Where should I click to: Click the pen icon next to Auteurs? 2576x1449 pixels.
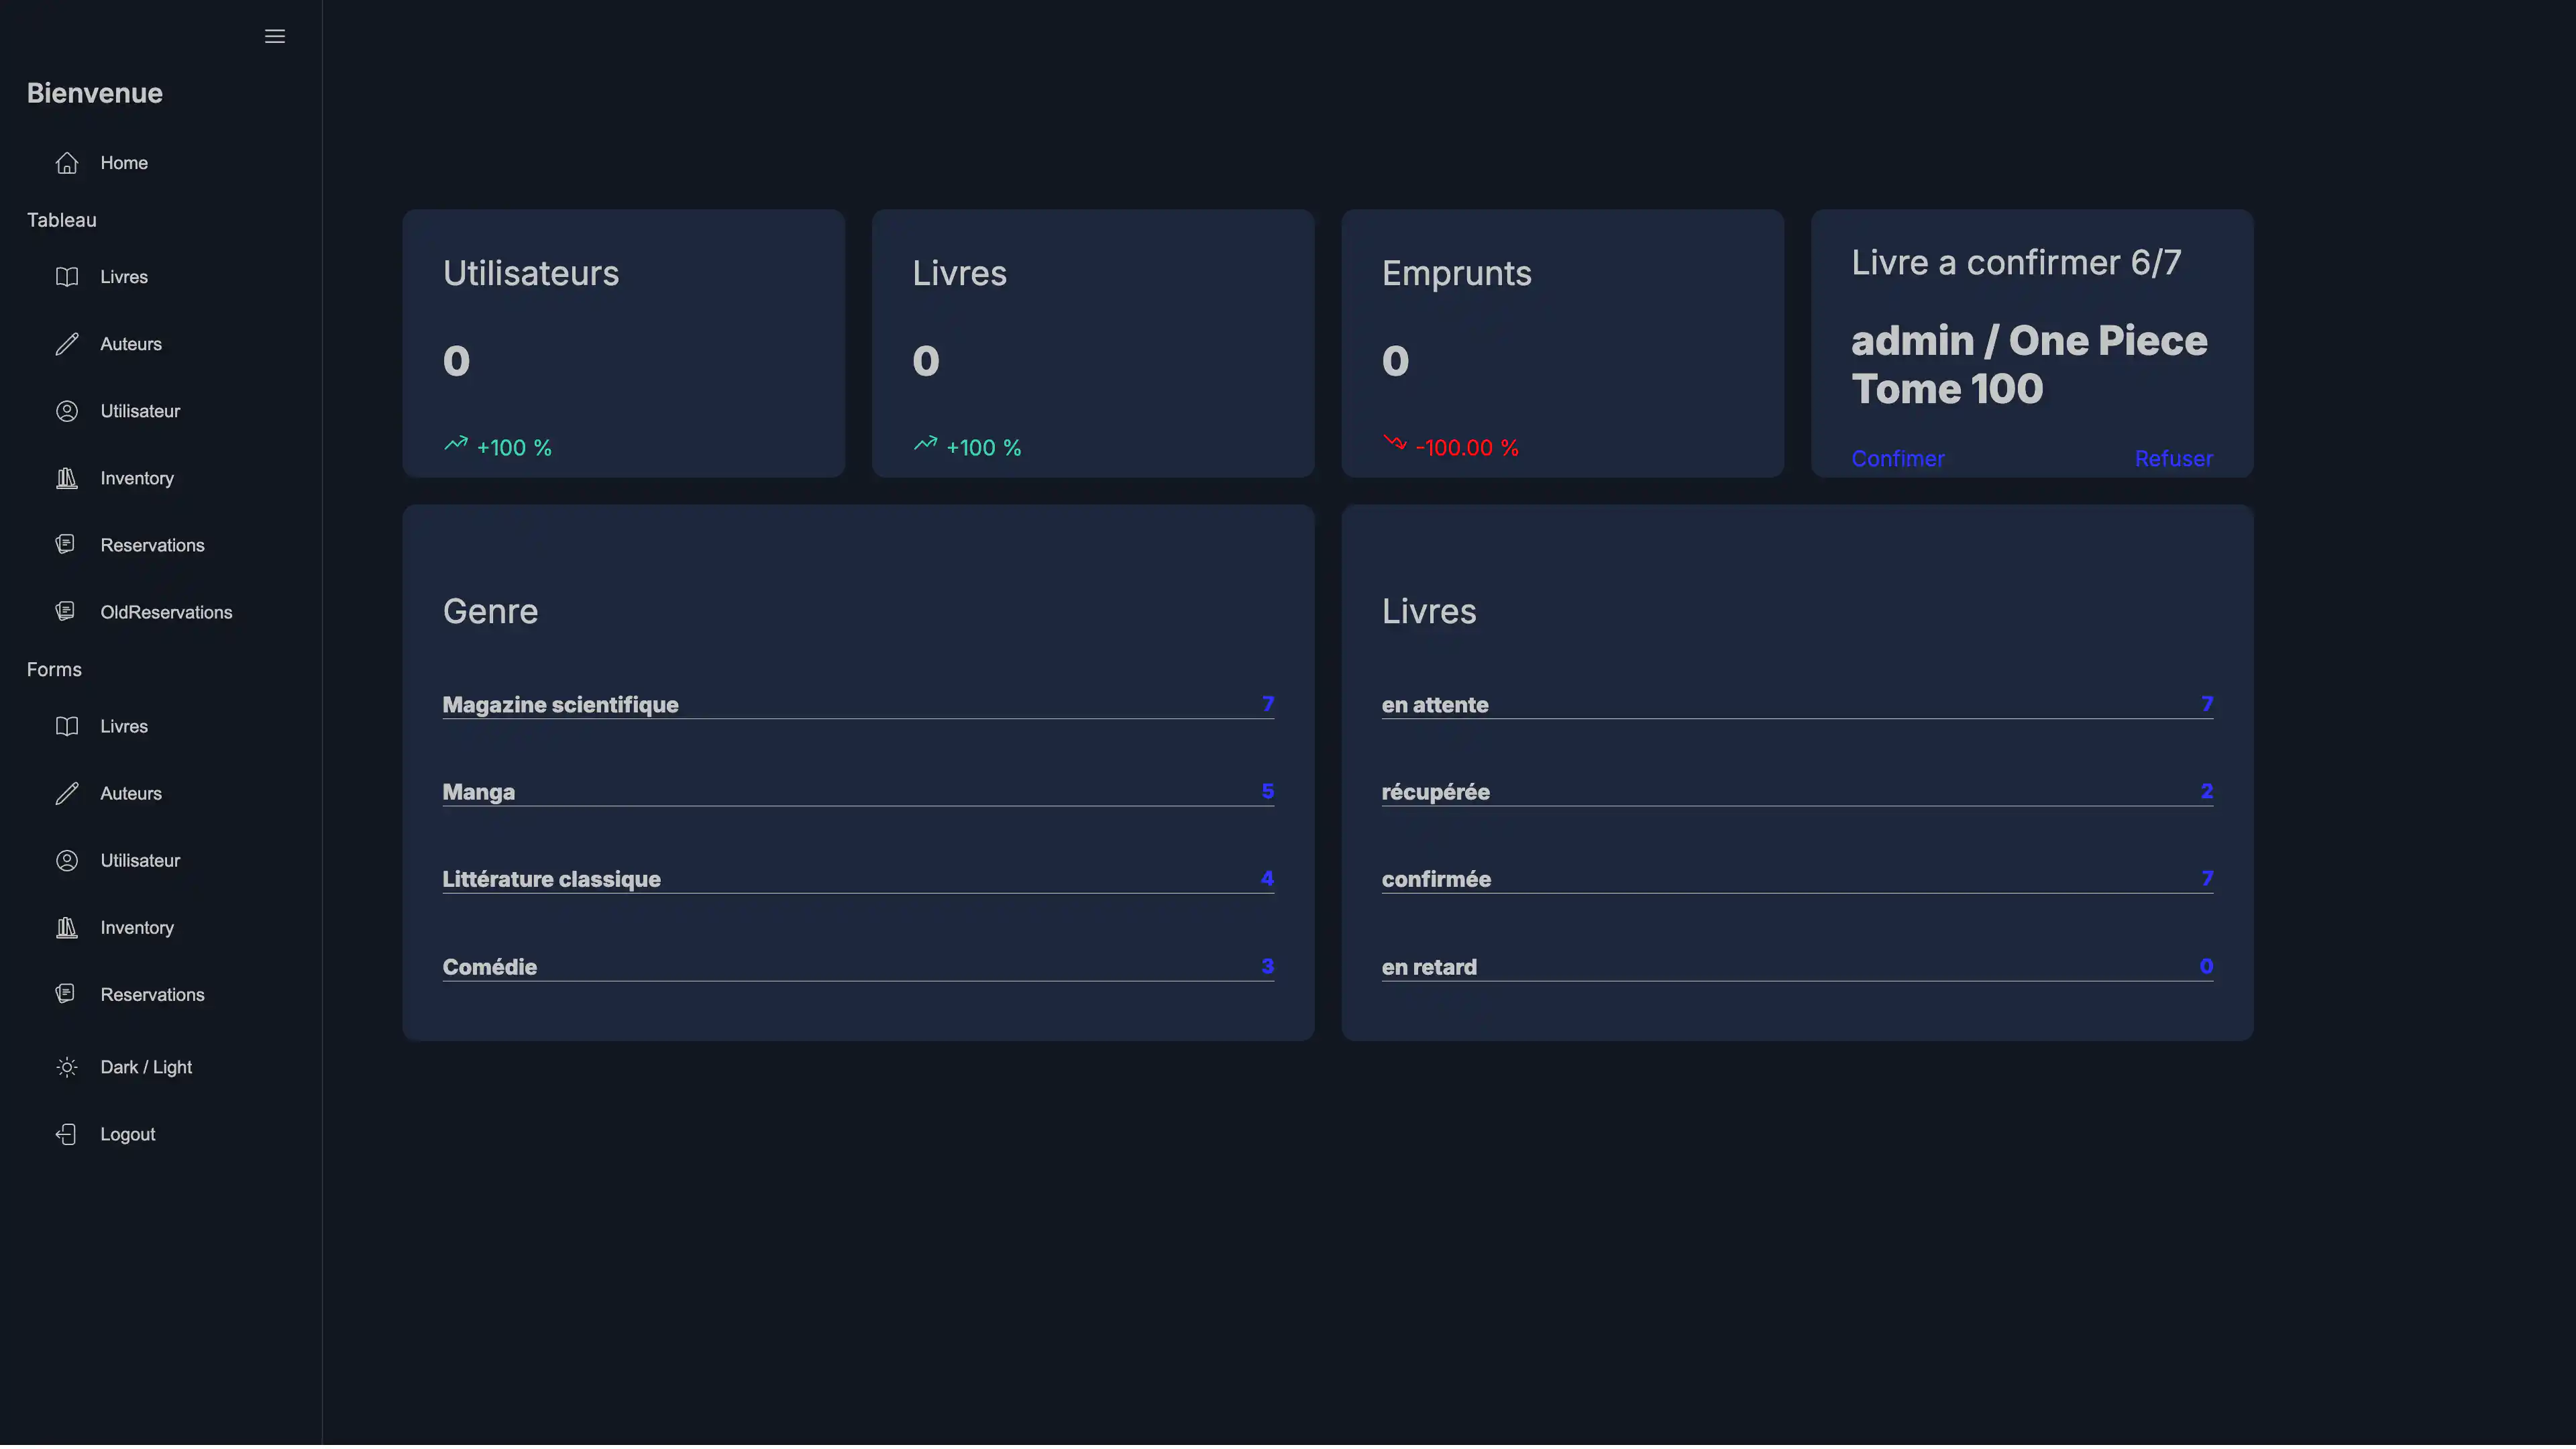tap(67, 343)
